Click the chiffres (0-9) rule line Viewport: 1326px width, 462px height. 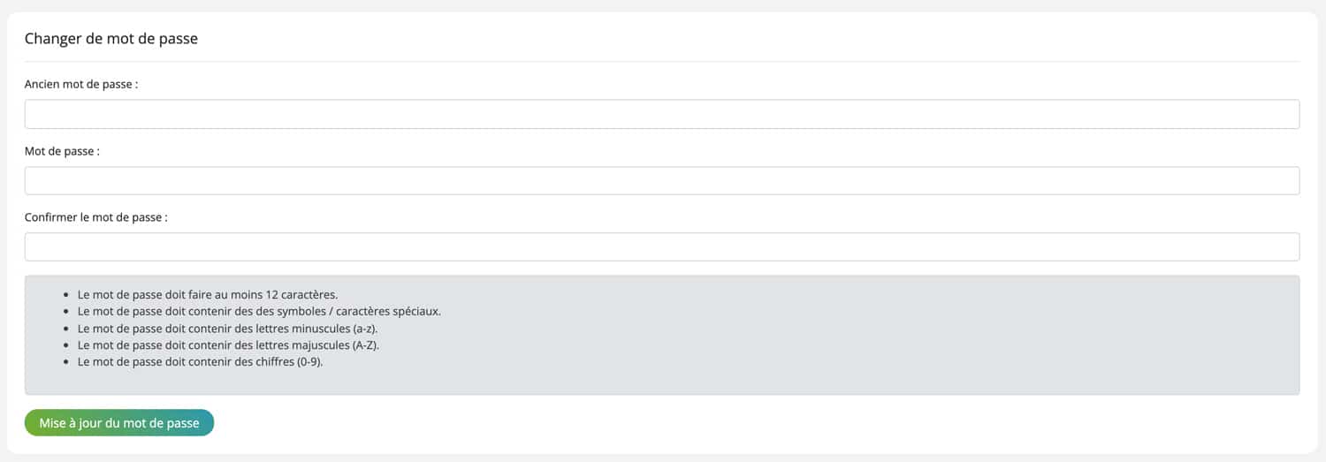[201, 361]
